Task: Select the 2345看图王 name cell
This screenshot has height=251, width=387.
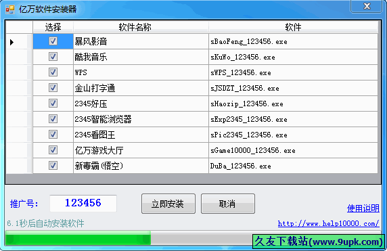Action: (x=141, y=135)
